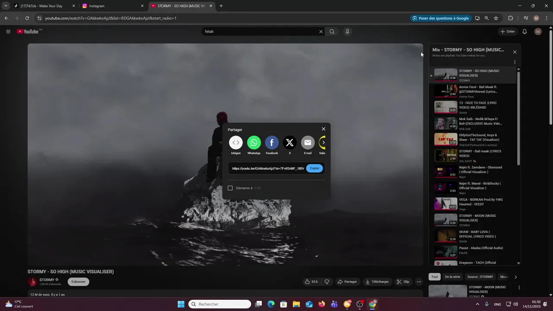553x311 pixels.
Task: Open the media controls music icon
Action: click(x=526, y=18)
